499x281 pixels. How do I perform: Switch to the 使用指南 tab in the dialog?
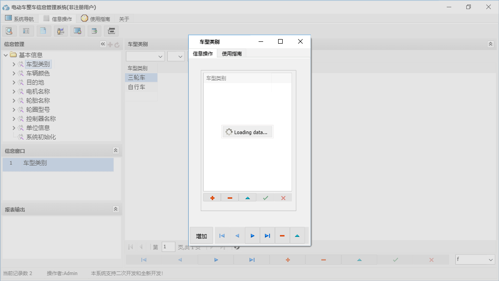[232, 53]
